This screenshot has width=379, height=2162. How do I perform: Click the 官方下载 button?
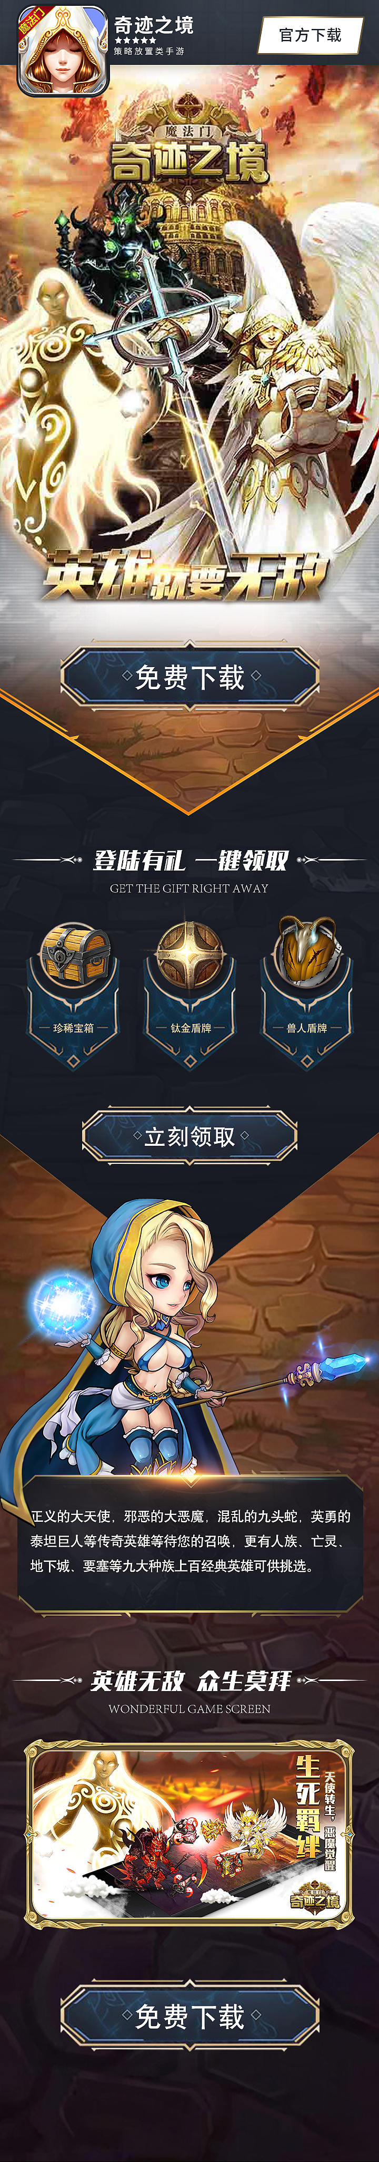point(310,35)
